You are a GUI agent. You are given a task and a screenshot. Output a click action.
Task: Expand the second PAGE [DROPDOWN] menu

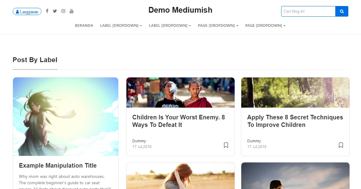point(265,26)
